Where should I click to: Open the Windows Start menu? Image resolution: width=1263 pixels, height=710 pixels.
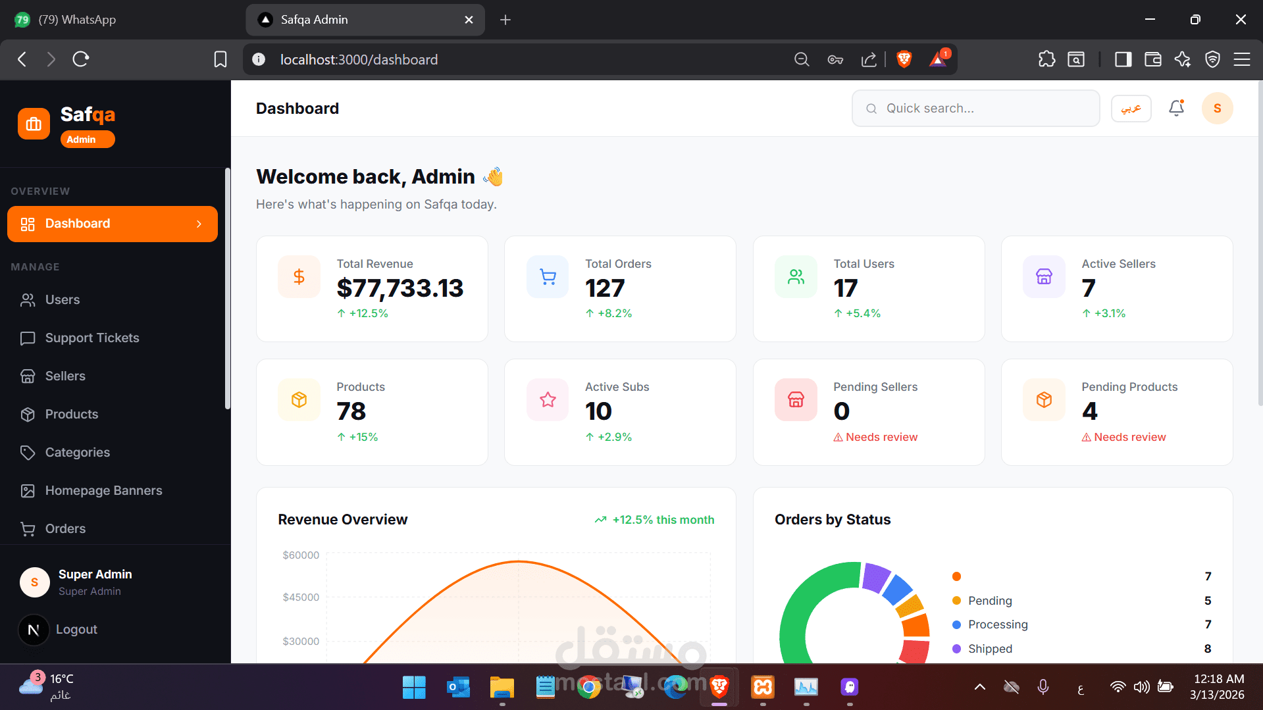click(x=414, y=688)
